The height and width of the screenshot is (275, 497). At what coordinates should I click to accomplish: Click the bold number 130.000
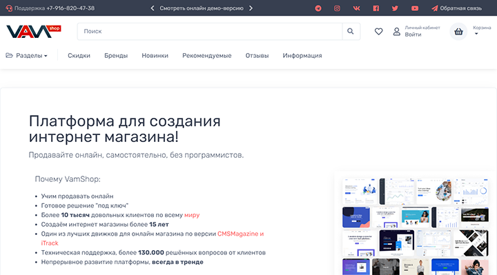[151, 252]
